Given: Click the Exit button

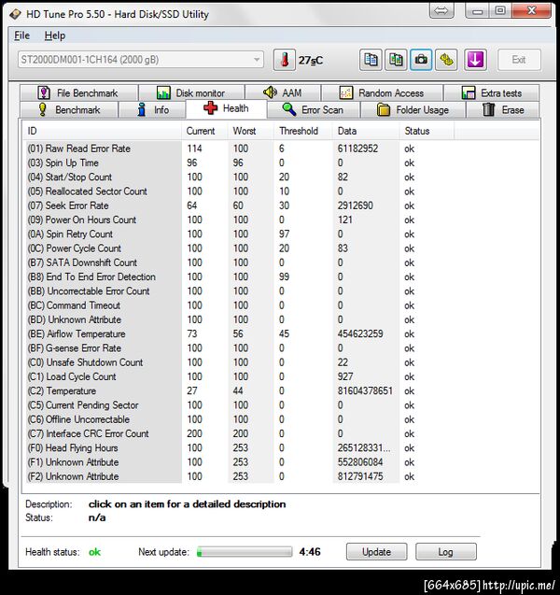Looking at the screenshot, I should [x=519, y=60].
